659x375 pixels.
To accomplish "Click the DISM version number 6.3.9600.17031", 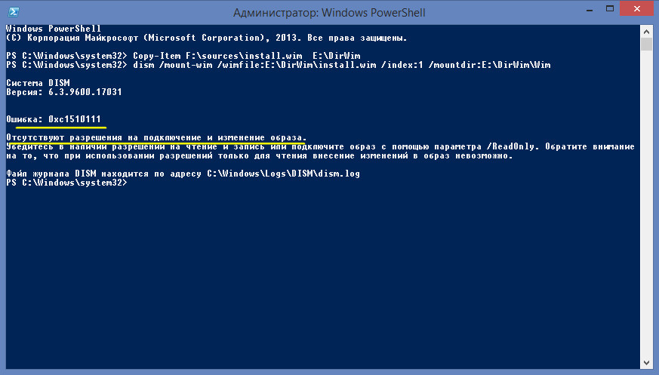I will pyautogui.click(x=85, y=92).
